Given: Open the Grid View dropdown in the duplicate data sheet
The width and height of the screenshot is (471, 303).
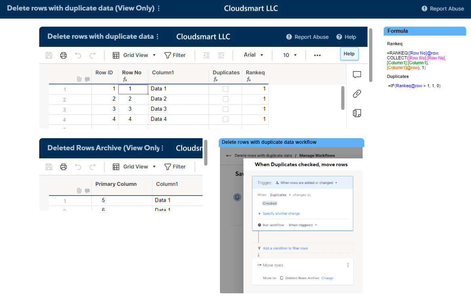Looking at the screenshot, I should pyautogui.click(x=134, y=55).
